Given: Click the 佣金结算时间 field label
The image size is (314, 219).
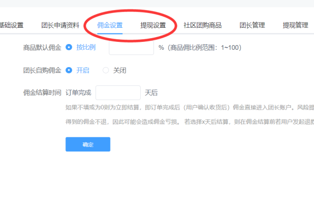Looking at the screenshot, I should (x=42, y=93).
